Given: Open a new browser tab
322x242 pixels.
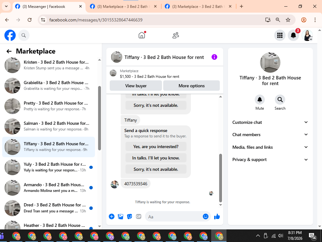Looking at the screenshot, I should [241, 6].
